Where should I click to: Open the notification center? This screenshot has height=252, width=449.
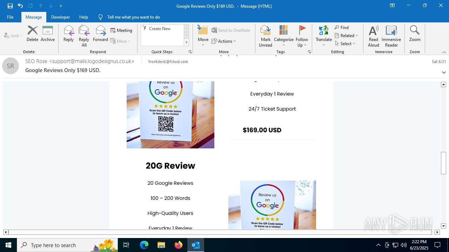click(x=437, y=245)
